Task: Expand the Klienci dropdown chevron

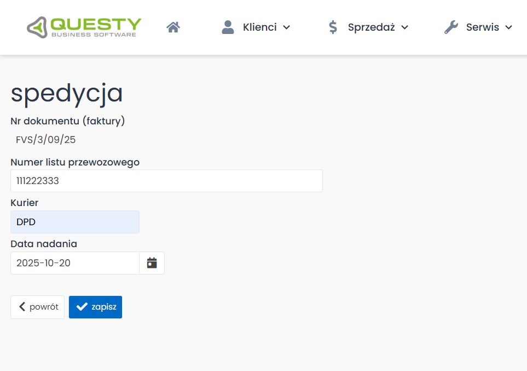Action: tap(286, 27)
